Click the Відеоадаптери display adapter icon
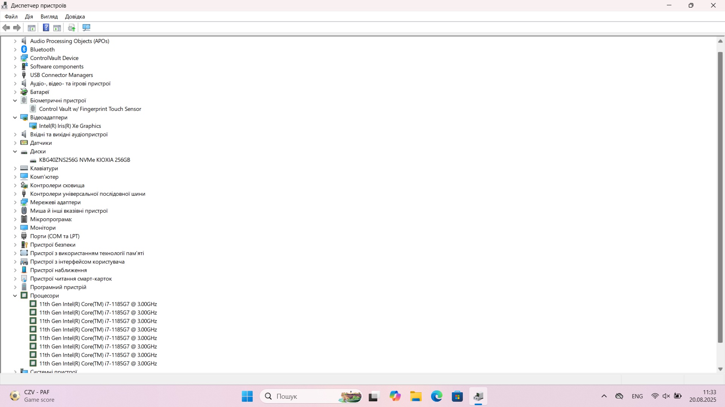 pyautogui.click(x=24, y=117)
